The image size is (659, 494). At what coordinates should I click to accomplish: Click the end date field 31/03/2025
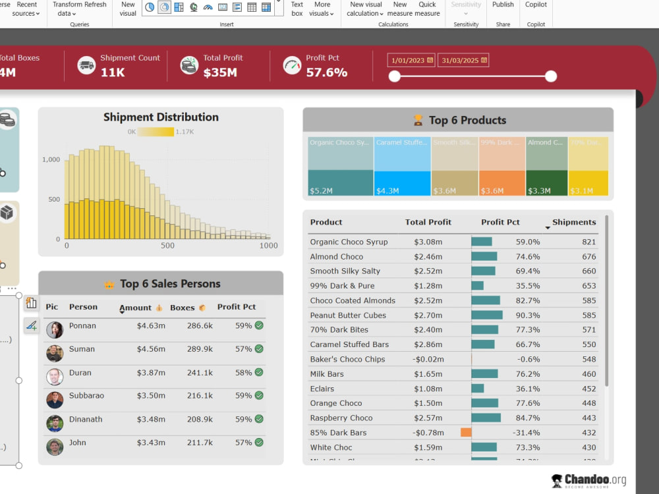(463, 60)
